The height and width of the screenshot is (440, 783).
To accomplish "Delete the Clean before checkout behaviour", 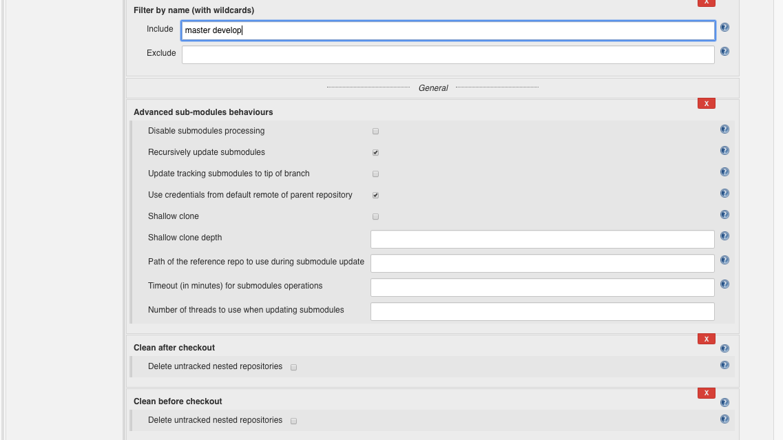I will tap(706, 392).
